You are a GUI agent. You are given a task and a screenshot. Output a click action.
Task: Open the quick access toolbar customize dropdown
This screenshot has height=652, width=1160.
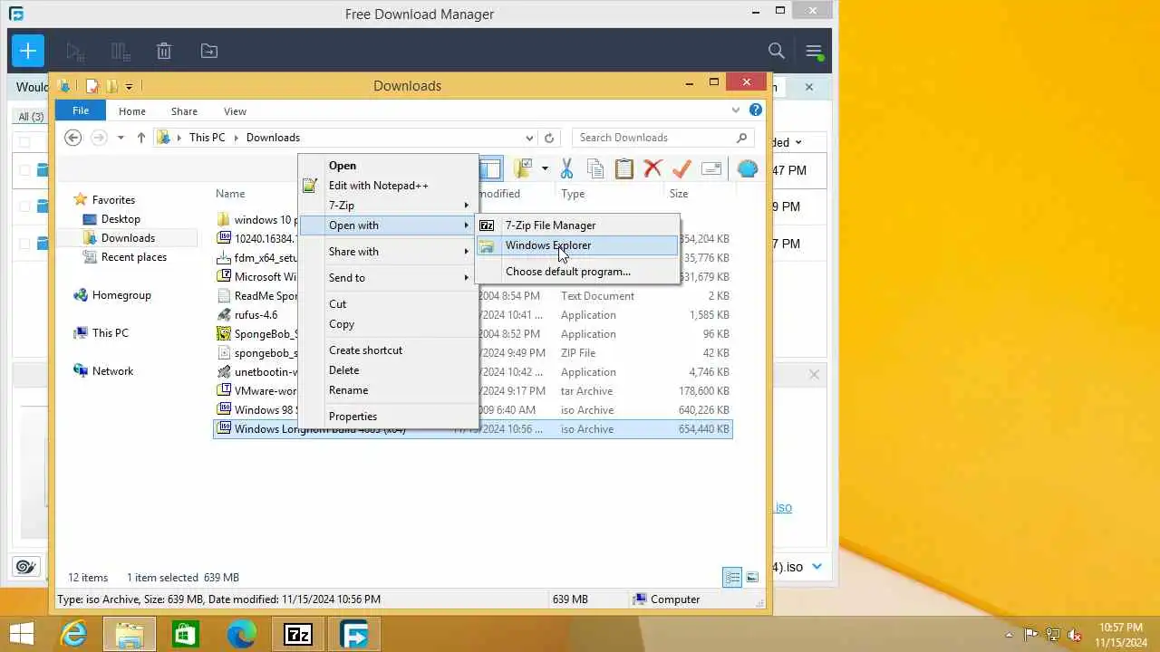click(129, 86)
